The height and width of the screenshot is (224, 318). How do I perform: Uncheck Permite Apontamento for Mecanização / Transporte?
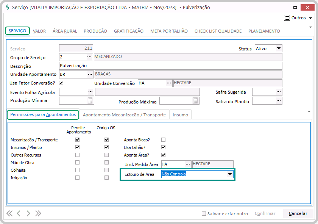pos(77,140)
